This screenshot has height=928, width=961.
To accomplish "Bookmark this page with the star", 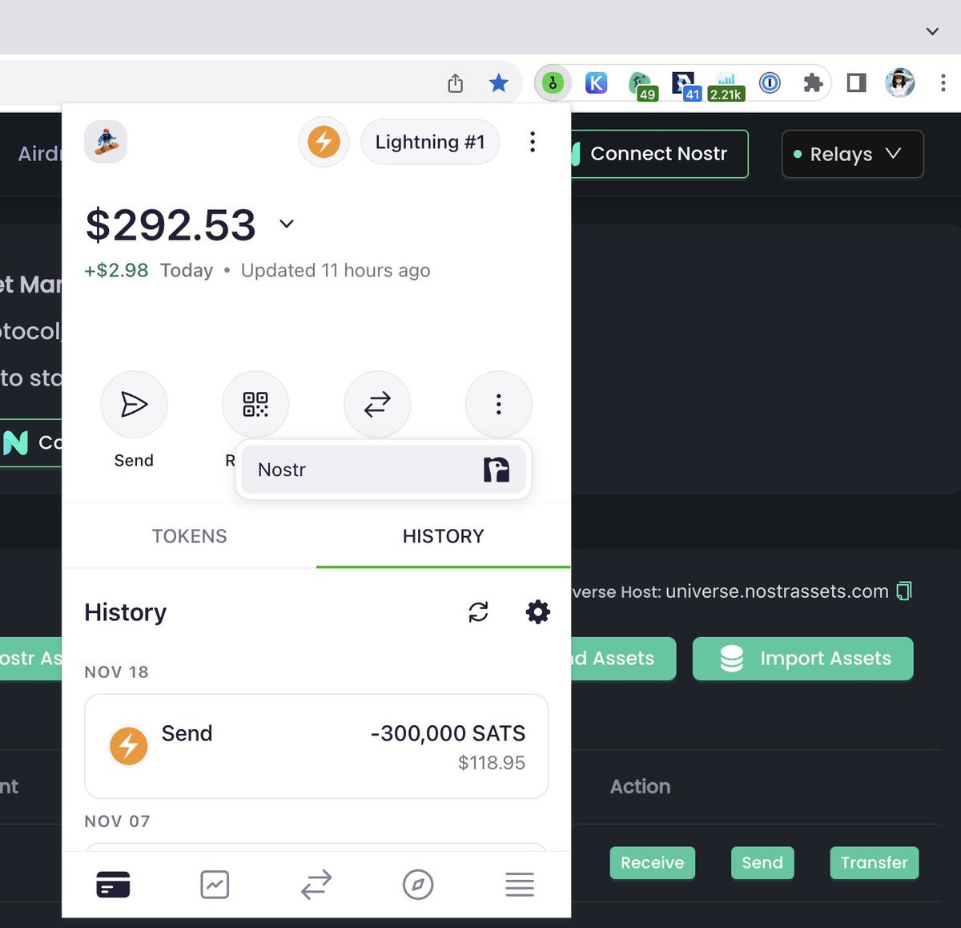I will point(498,83).
